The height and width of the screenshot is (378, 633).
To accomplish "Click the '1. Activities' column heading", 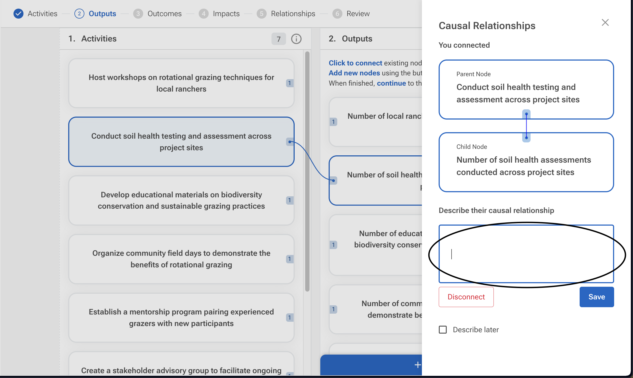I will point(92,39).
